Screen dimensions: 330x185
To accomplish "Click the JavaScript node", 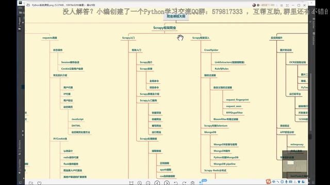I will 77,119.
